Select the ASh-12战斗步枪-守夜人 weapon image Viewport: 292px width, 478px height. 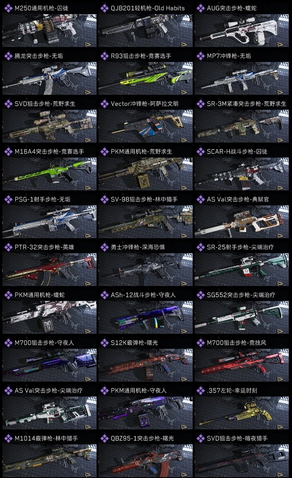point(146,317)
